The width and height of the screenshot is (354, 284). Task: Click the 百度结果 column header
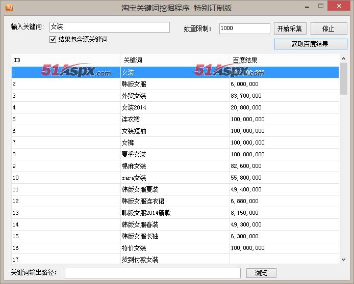[284, 60]
